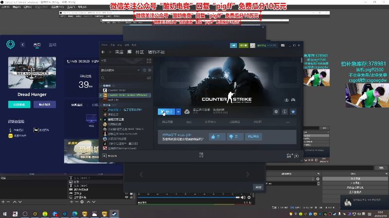
Task: Click the controller icon on the CS:GO banner
Action: click(293, 100)
